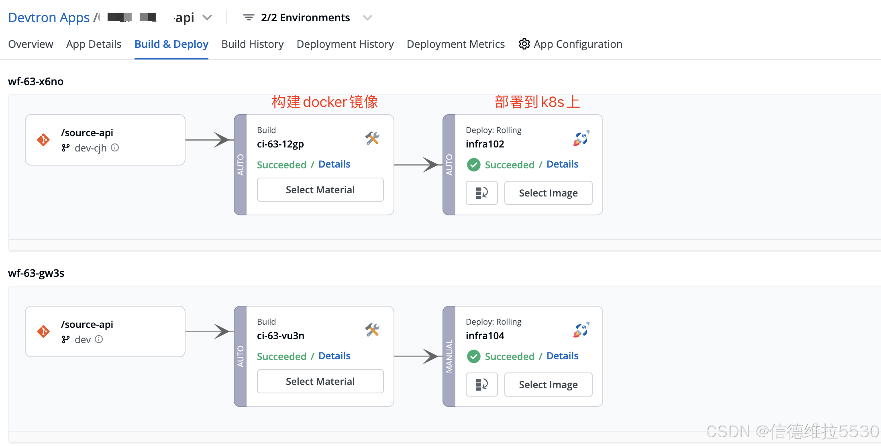Click the rollback icon beside infra104 Select Image
This screenshot has width=881, height=446.
pos(481,385)
